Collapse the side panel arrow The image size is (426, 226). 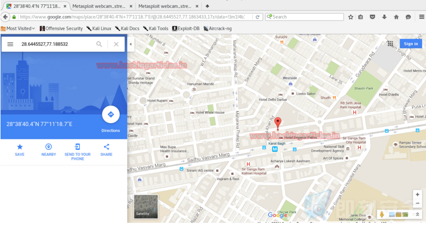131,44
